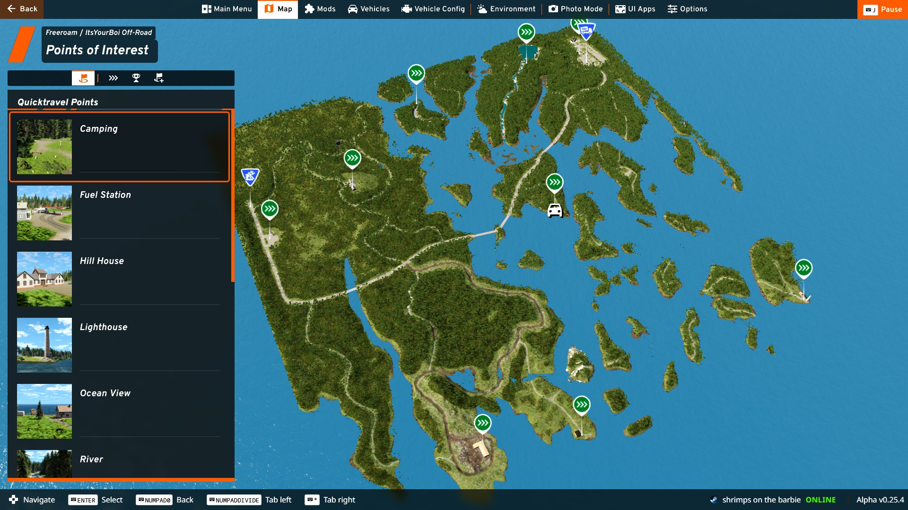The image size is (908, 510).
Task: Click quicktravel marker on northwest small island
Action: [416, 74]
